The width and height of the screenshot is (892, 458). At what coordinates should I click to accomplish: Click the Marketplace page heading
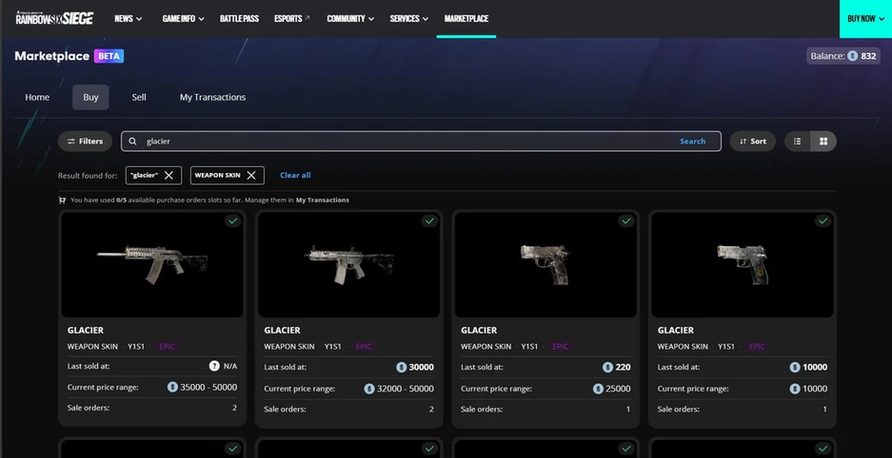coord(51,56)
